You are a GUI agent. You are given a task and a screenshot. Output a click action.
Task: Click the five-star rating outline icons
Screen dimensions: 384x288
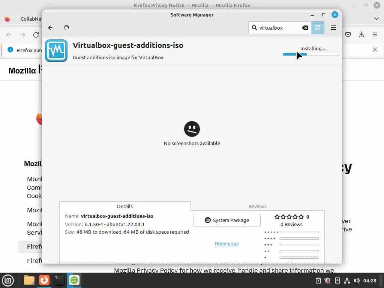pos(289,217)
